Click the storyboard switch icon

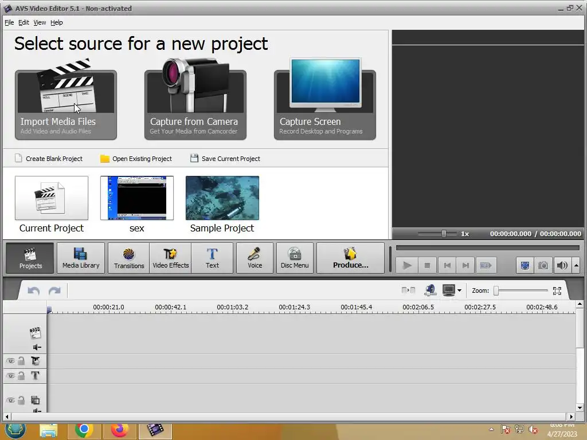pos(408,290)
